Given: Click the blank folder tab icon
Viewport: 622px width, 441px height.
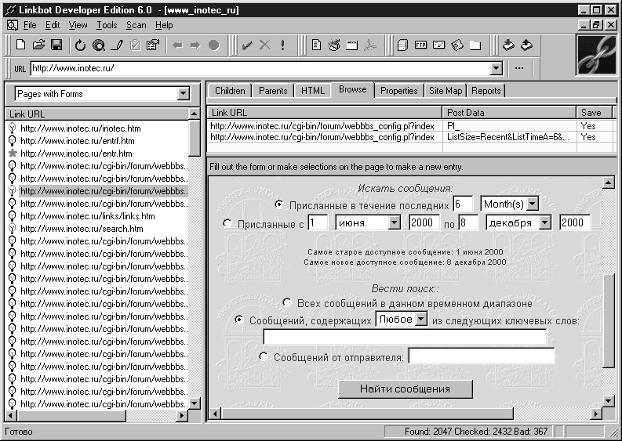Looking at the screenshot, I should point(475,45).
